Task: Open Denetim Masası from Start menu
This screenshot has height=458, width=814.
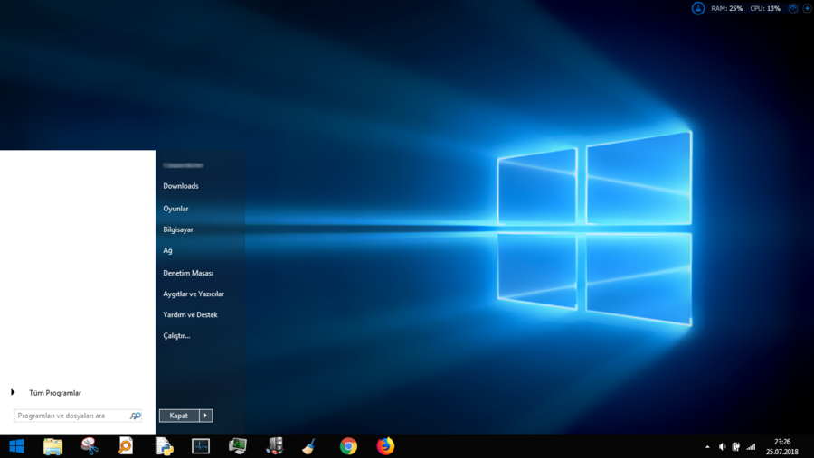Action: (x=188, y=273)
